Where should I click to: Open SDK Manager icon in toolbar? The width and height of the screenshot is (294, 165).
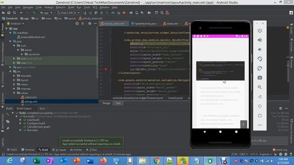[142, 13]
